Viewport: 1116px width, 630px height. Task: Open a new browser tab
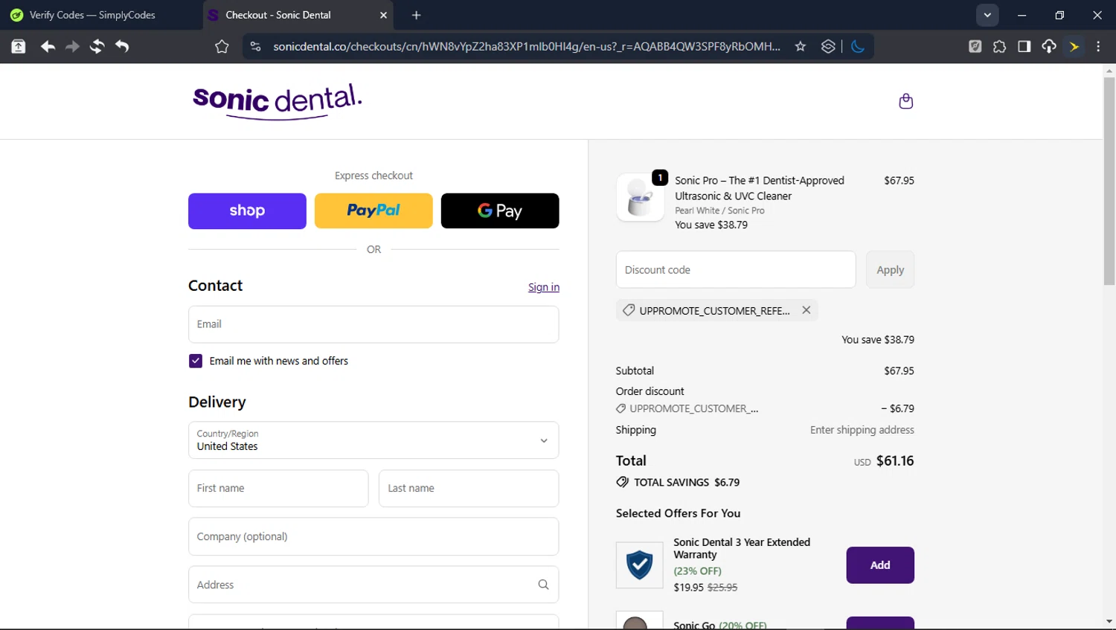417,15
